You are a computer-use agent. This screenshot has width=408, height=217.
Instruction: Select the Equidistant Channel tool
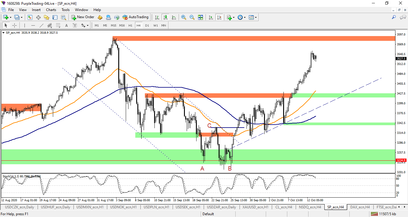click(50, 25)
